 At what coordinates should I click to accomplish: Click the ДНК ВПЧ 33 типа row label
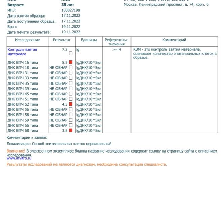pos(23,78)
